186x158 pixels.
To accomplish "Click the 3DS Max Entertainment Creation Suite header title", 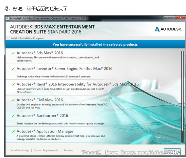I will pyautogui.click(x=52, y=29).
